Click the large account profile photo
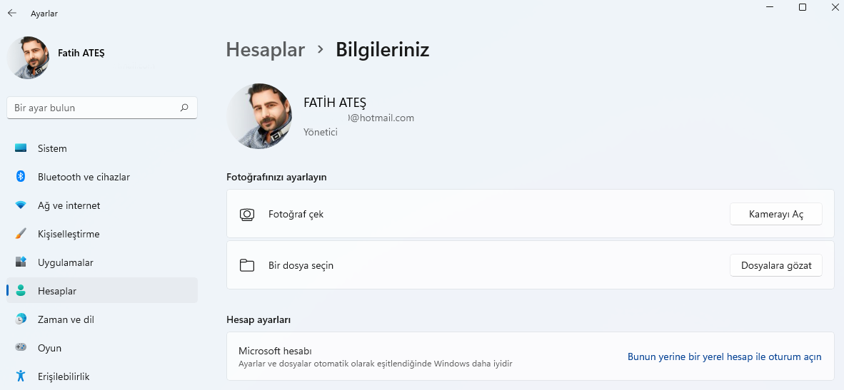Viewport: 844px width, 390px height. (259, 116)
